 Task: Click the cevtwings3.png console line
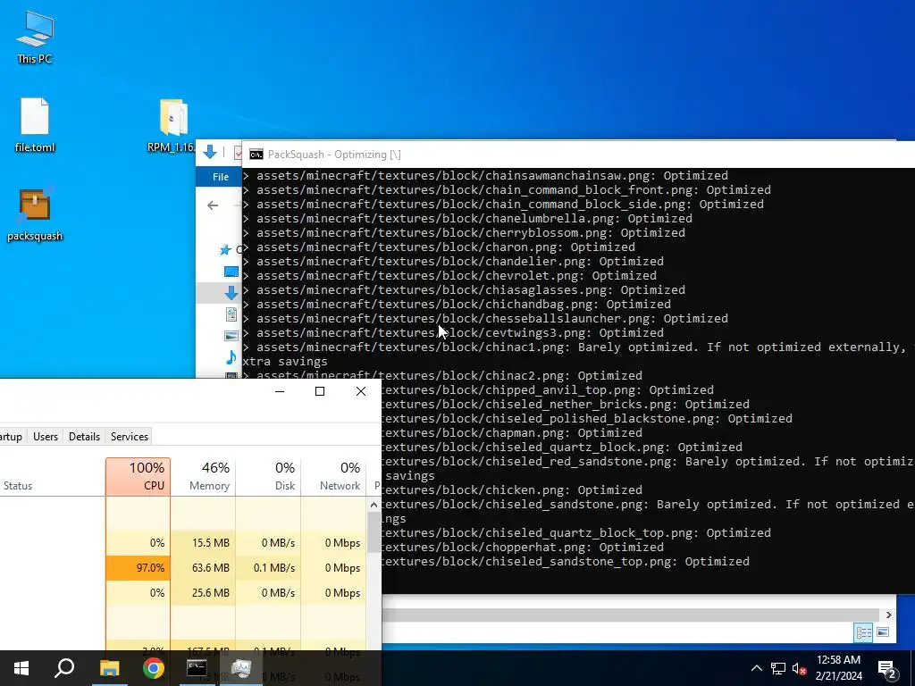coord(453,333)
